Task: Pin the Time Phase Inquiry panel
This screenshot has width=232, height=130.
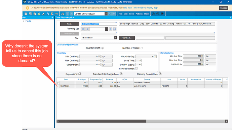Action: pos(230,18)
